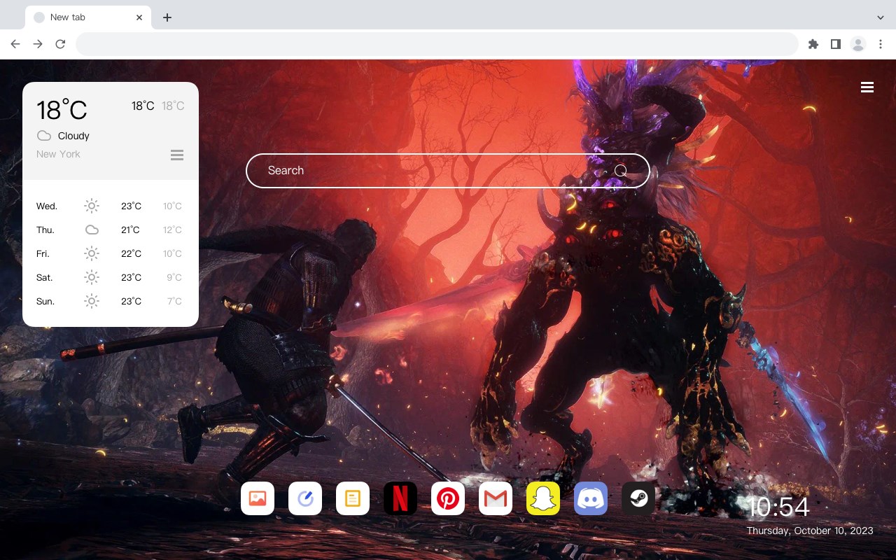Select the Sun. forecast row
Screen dimensions: 896x560
pos(110,301)
